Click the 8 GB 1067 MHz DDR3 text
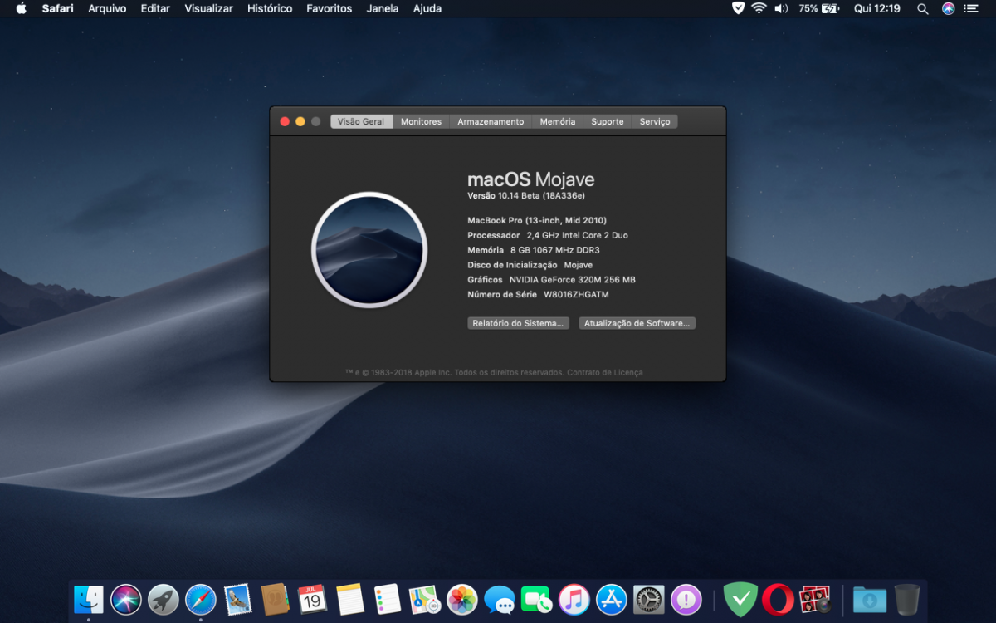 tap(555, 250)
